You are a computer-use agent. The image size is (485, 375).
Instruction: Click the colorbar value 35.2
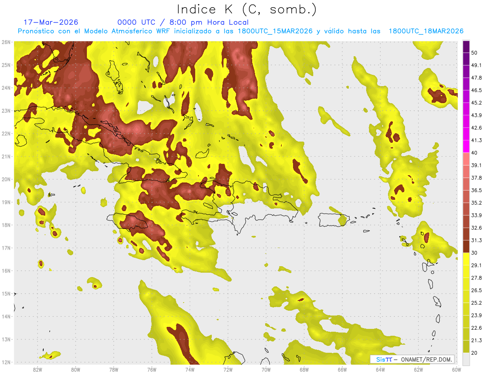477,203
